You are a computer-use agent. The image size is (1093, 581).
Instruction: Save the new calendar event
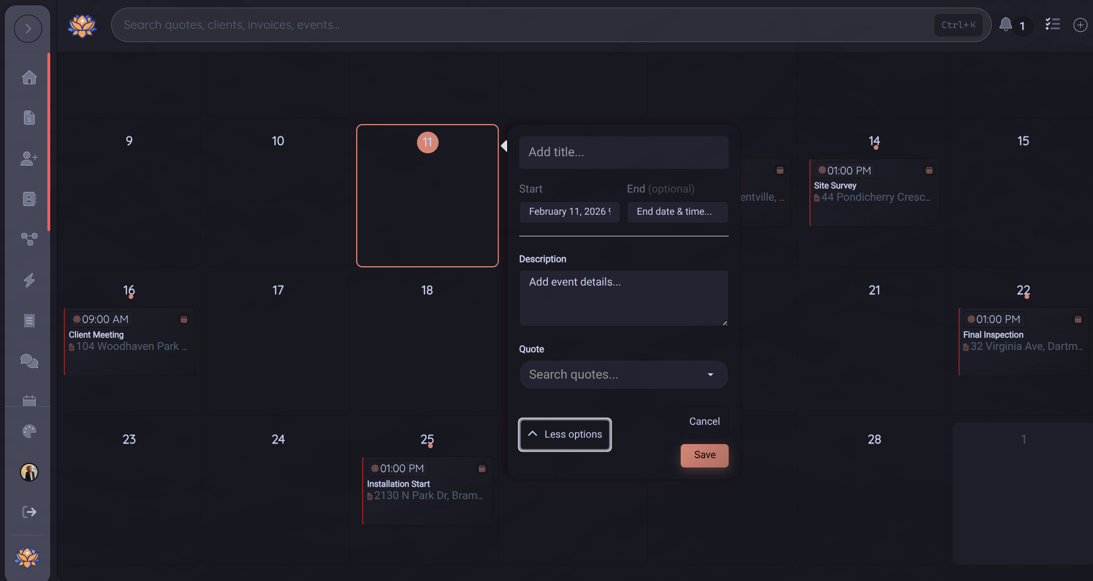(x=704, y=455)
